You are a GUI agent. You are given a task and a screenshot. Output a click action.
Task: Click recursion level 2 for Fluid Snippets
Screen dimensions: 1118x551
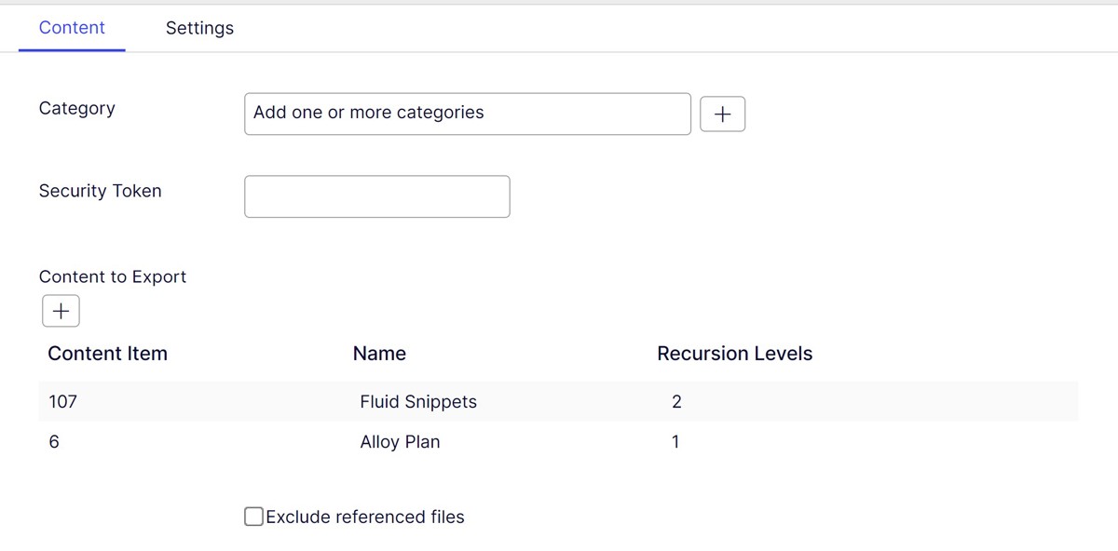coord(675,401)
